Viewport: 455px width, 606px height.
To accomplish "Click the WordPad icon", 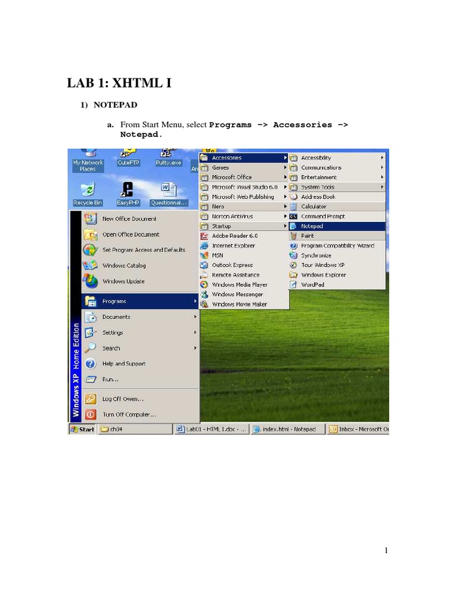I will [294, 285].
